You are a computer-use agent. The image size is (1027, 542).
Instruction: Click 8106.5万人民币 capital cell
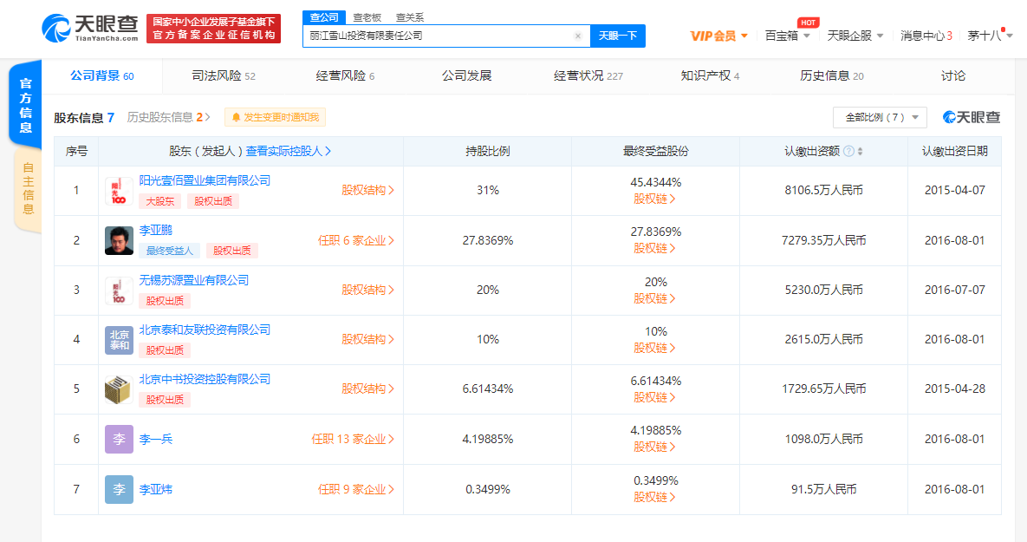[823, 190]
